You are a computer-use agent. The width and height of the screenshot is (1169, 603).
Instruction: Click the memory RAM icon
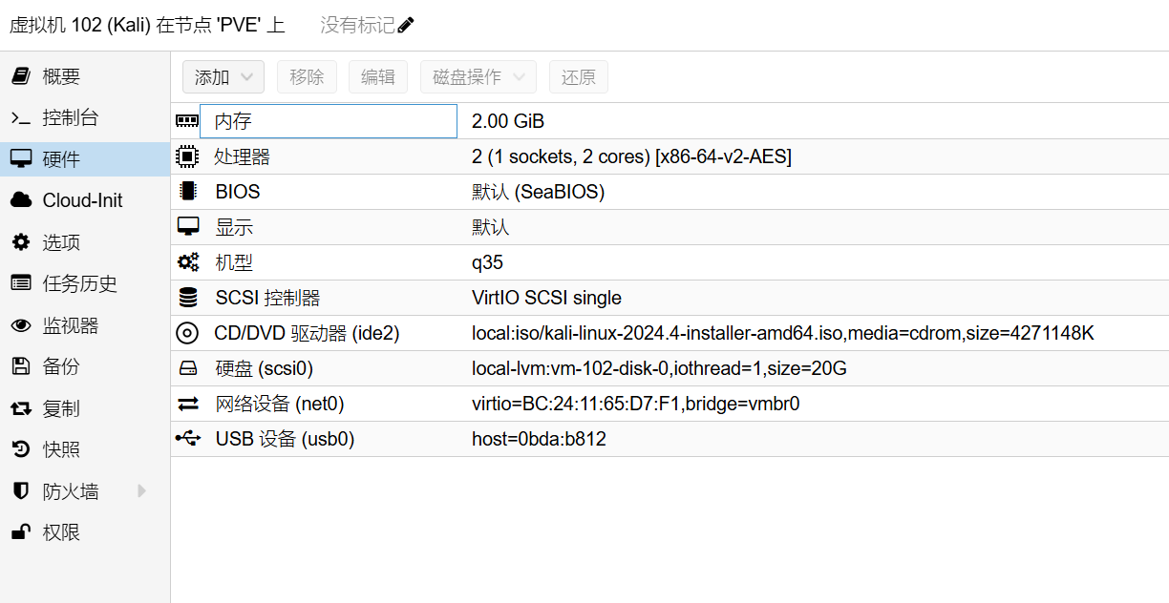(187, 121)
